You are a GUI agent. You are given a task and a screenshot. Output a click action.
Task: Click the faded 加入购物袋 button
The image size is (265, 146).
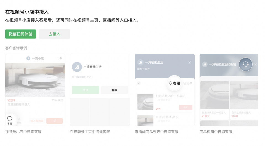click(x=37, y=121)
